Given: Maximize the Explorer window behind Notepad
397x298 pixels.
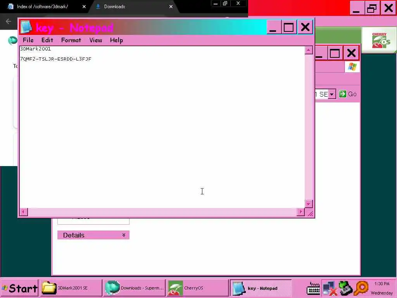Looking at the screenshot, I should 335,53.
